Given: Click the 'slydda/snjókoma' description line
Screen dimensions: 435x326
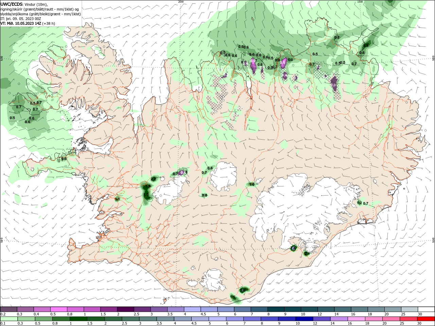Looking at the screenshot, I should point(40,14).
